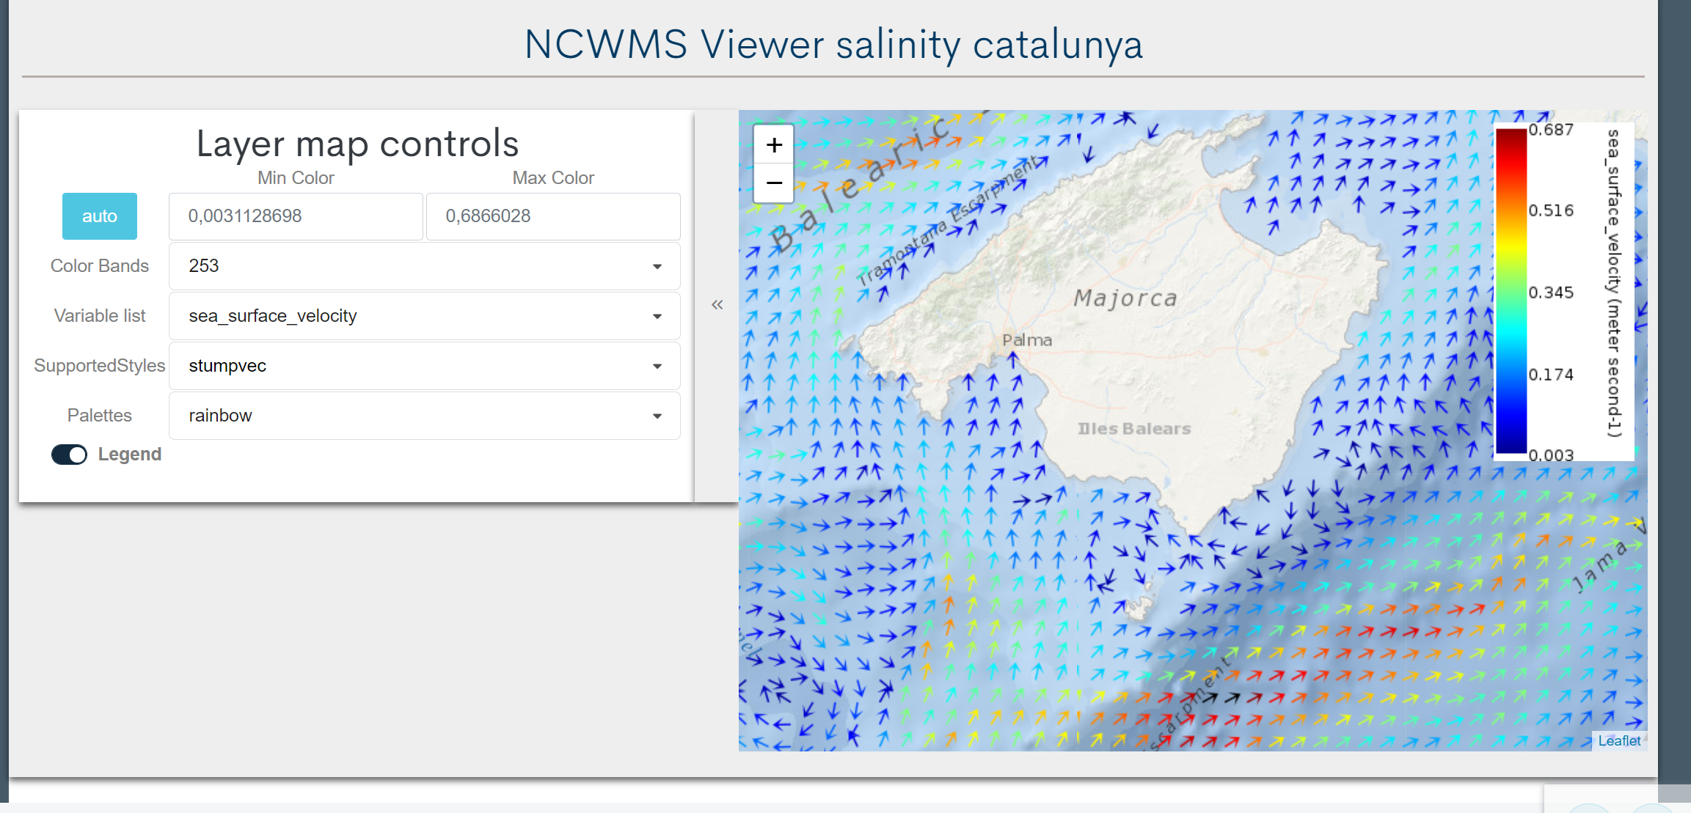The height and width of the screenshot is (813, 1691).
Task: Click the 0.687 legend maximum value
Action: 1551,130
